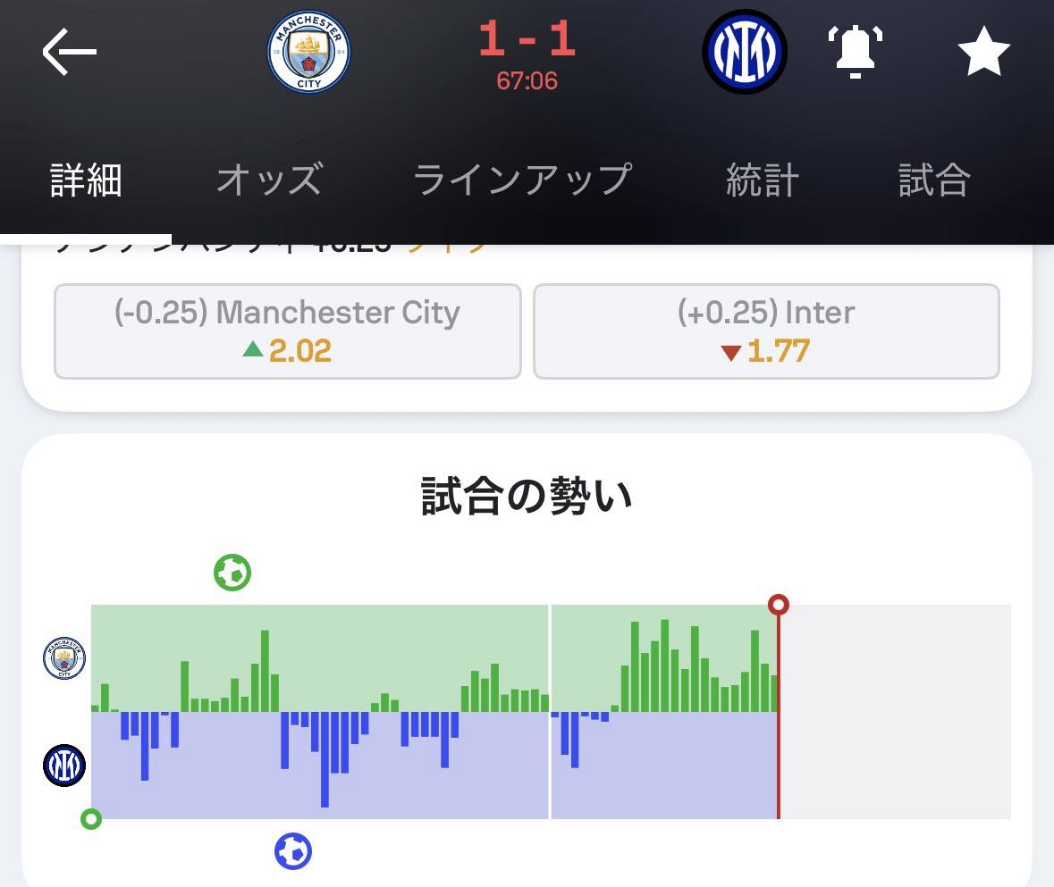
Task: Toggle the notification bell for this match
Action: pos(855,52)
